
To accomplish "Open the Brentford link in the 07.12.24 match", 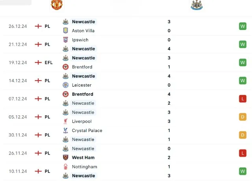I will 83,94.
